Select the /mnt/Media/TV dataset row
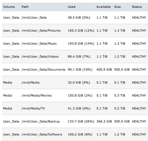This screenshot has width=148, height=141. click(75, 108)
